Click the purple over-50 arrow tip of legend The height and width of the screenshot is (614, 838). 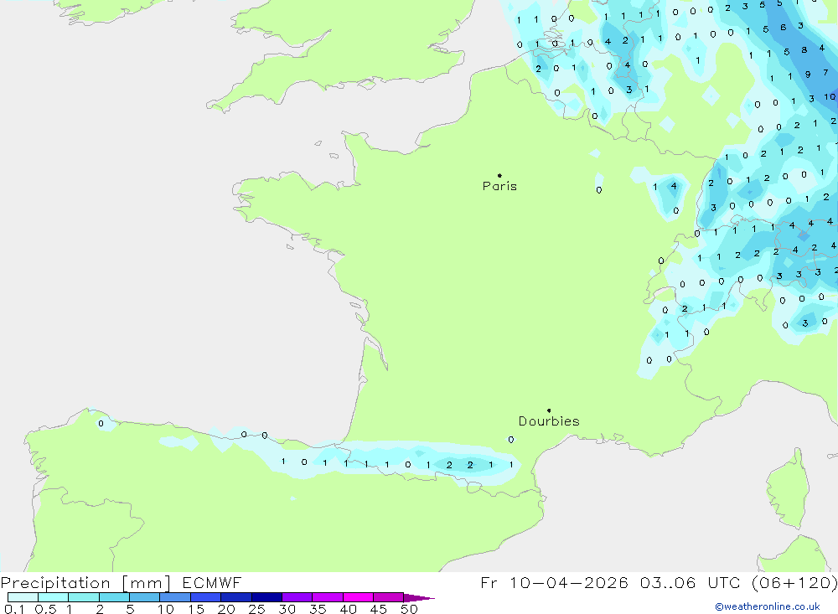click(419, 597)
